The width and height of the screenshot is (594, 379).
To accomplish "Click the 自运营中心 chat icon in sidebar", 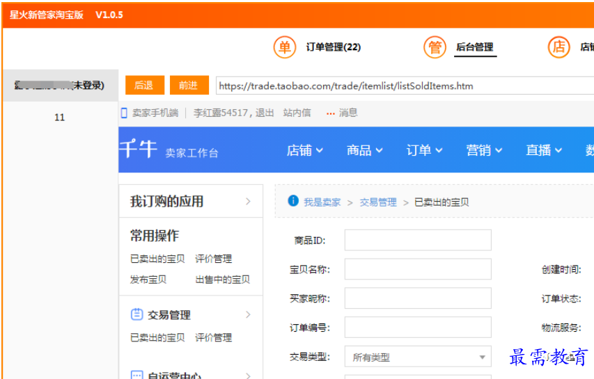I will (136, 375).
